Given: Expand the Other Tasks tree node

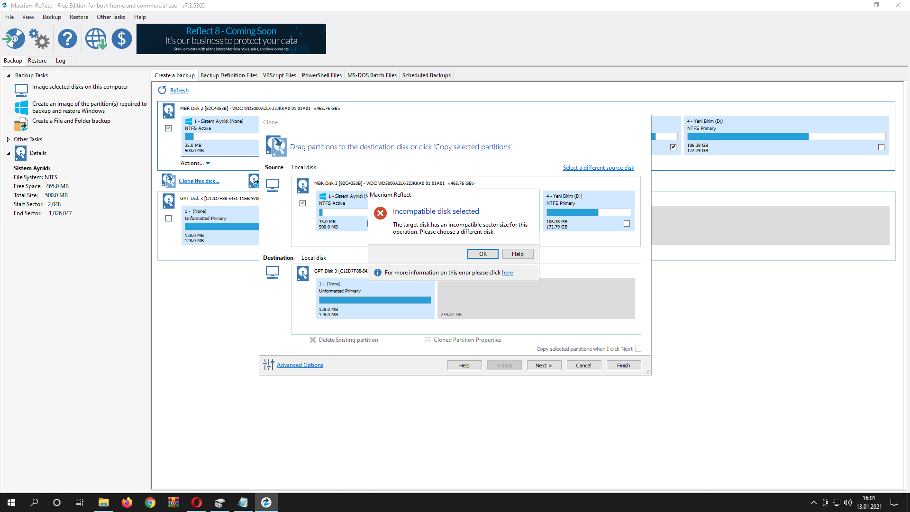Looking at the screenshot, I should [x=8, y=139].
